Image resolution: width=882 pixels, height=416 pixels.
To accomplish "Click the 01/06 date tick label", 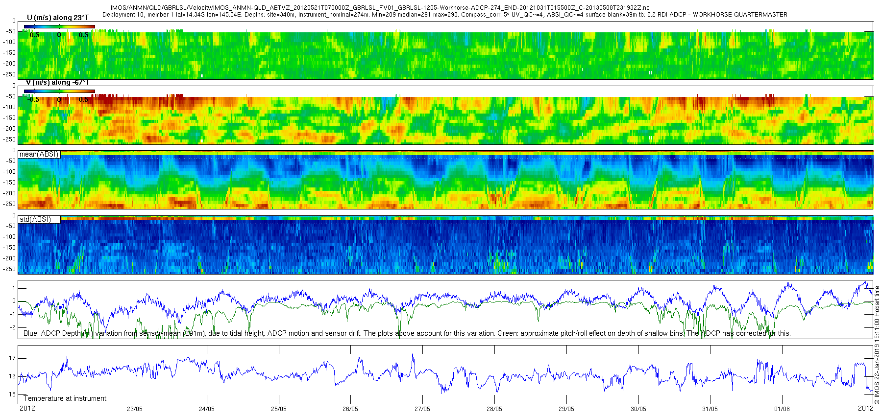I will pos(782,409).
